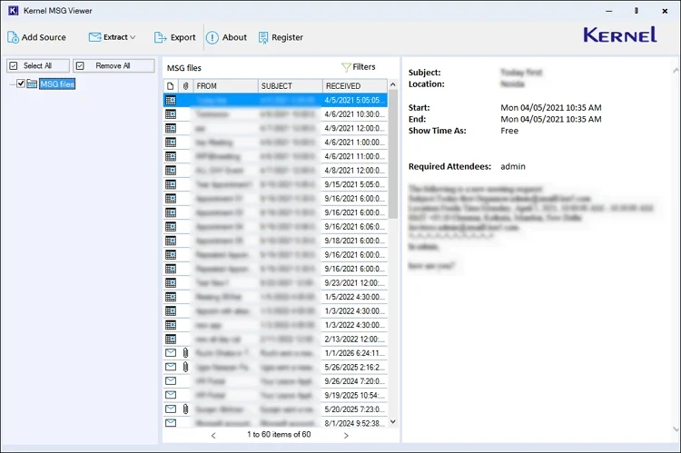
Task: Sort by the FROM column header
Action: (226, 86)
